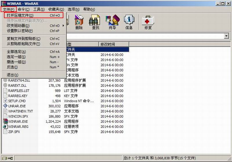The image size is (232, 162).
Task: Choose 打开压缩文件(O) menu entry
Action: click(34, 15)
